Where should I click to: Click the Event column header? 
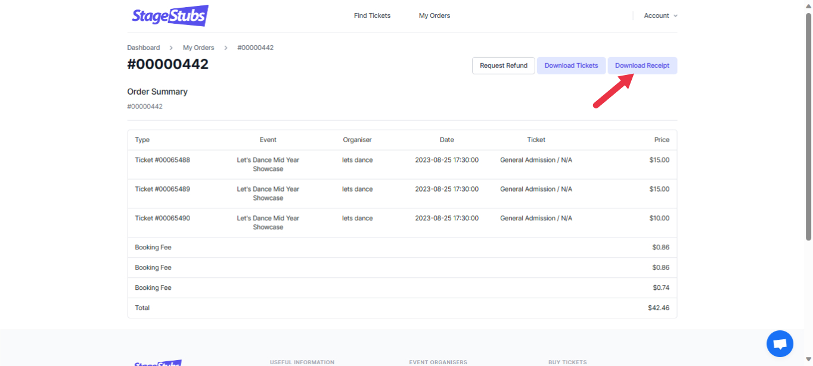pos(268,140)
